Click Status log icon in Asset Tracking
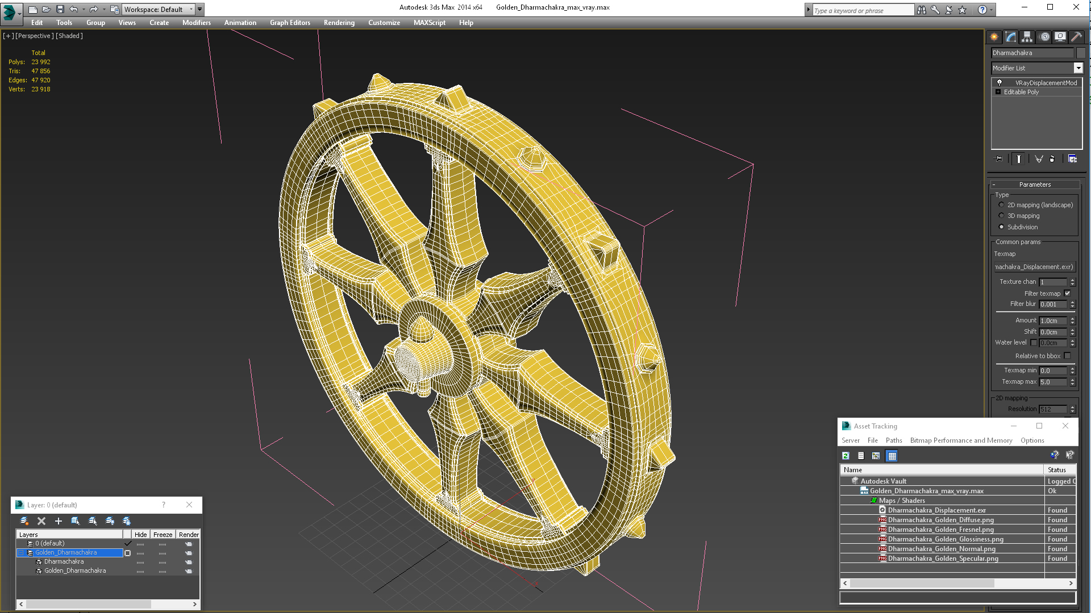The height and width of the screenshot is (613, 1091). [861, 456]
